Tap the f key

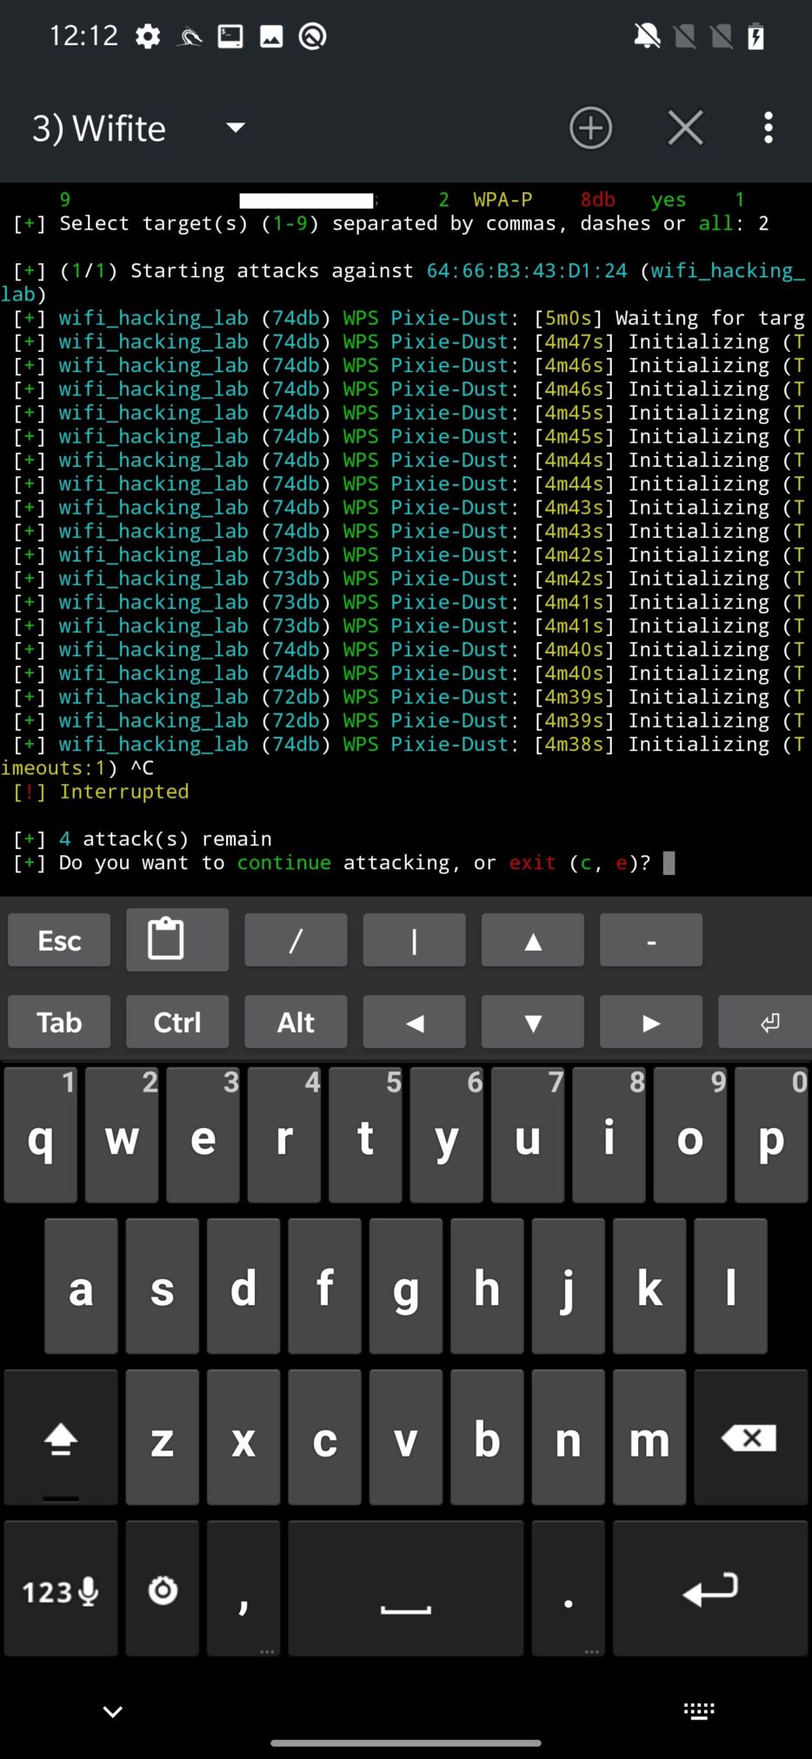tap(324, 1286)
